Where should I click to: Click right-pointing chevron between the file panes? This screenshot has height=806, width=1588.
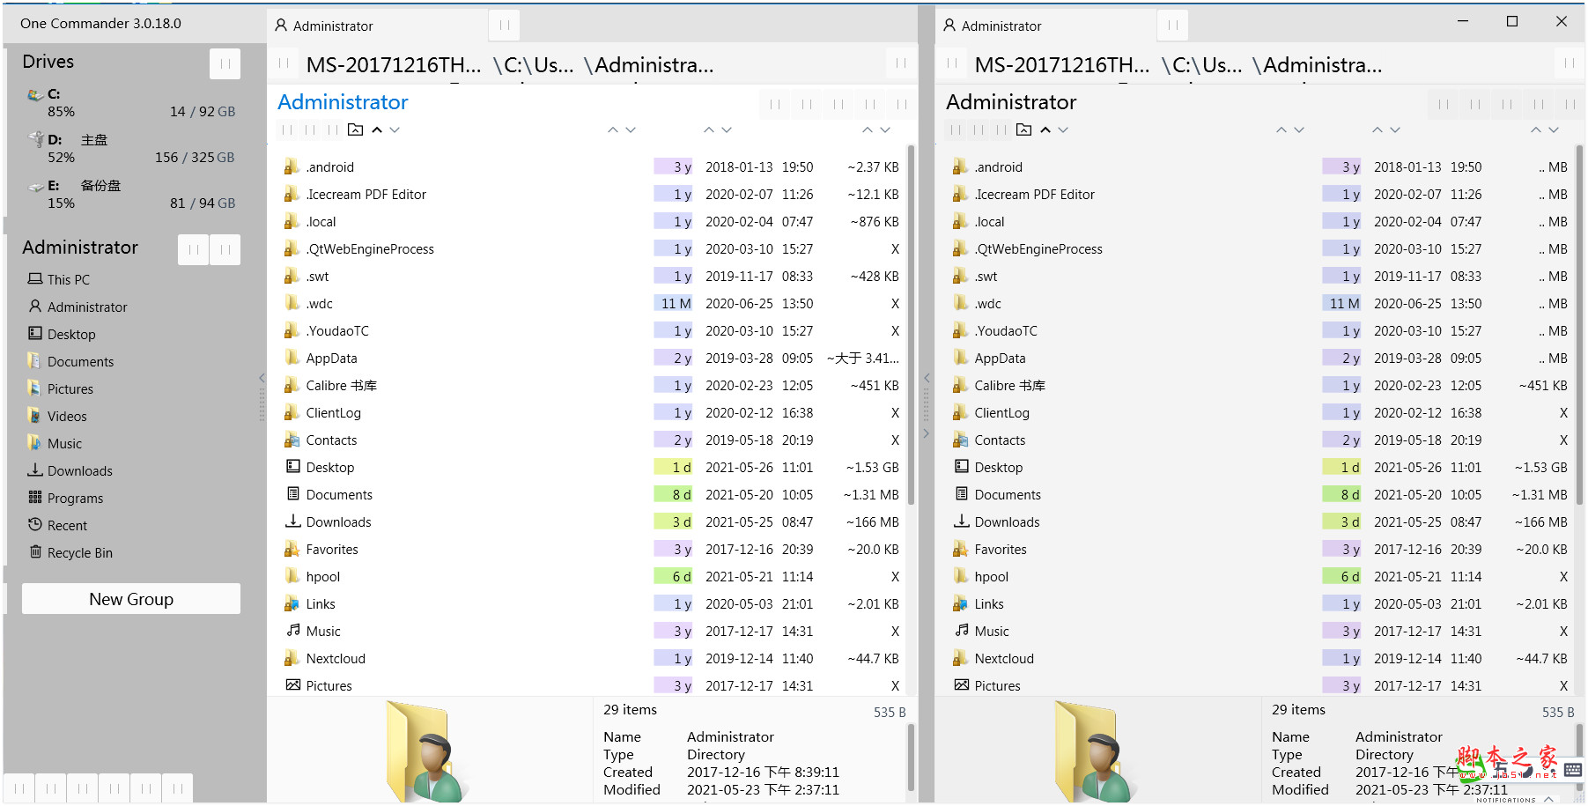(x=926, y=433)
